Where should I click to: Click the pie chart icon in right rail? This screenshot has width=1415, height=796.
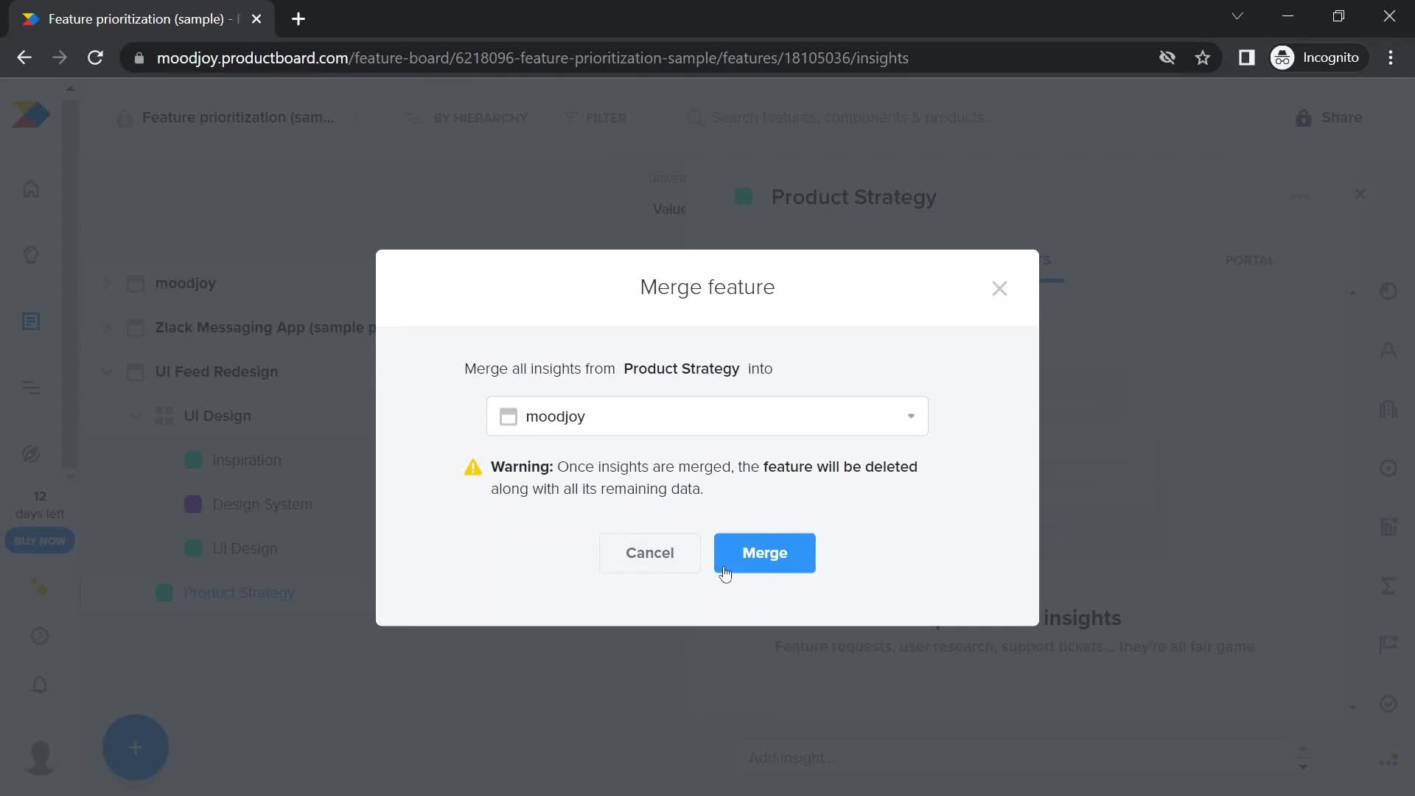1388,291
